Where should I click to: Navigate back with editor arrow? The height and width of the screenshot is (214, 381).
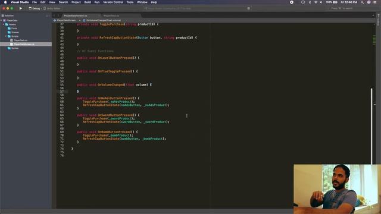[54, 15]
